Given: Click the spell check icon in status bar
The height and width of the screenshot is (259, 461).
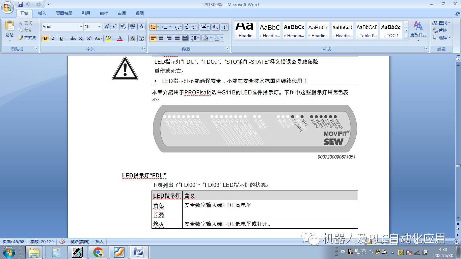Looking at the screenshot, I should tap(62, 242).
